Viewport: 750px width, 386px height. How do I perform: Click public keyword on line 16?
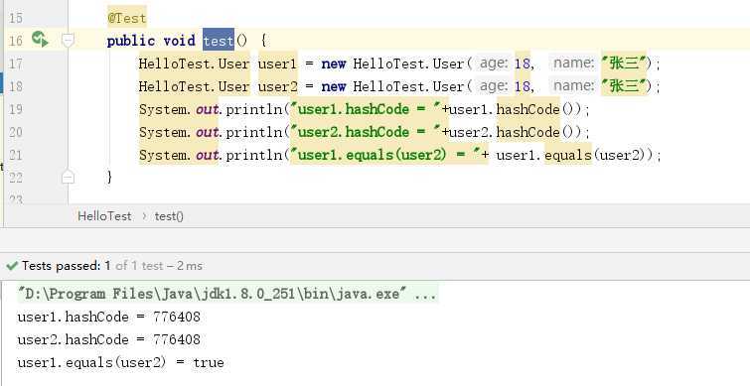pos(131,41)
